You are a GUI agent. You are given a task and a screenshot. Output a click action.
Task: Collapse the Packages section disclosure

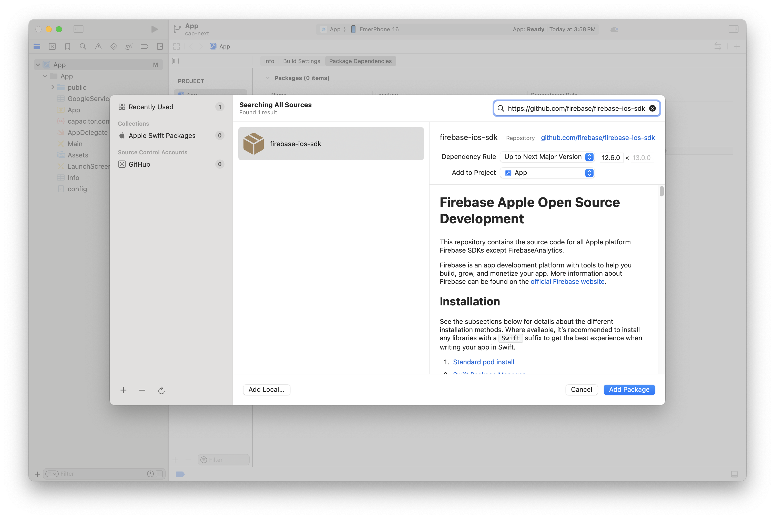point(267,78)
